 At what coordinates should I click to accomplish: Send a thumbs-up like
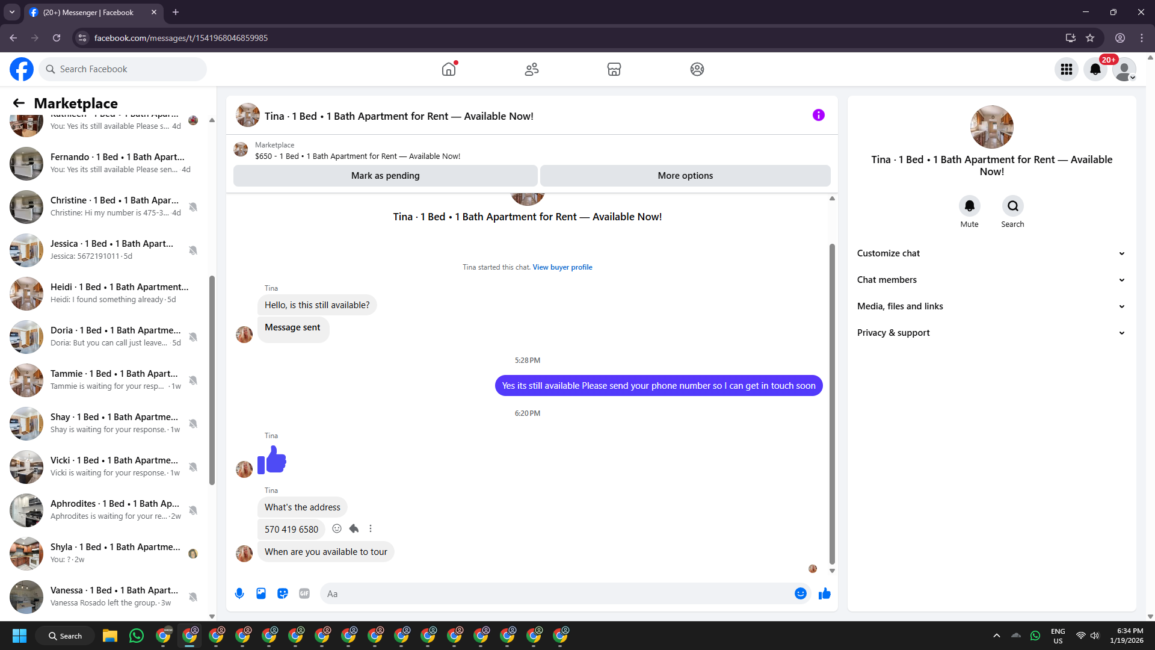[825, 593]
